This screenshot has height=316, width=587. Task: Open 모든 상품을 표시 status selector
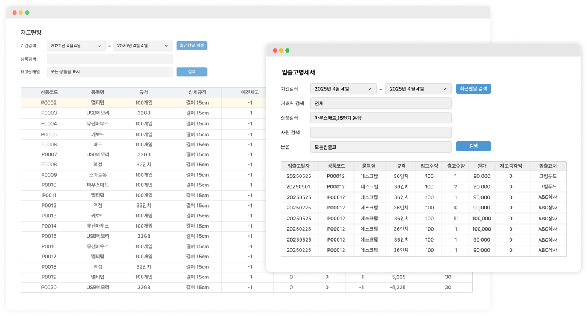coord(110,72)
